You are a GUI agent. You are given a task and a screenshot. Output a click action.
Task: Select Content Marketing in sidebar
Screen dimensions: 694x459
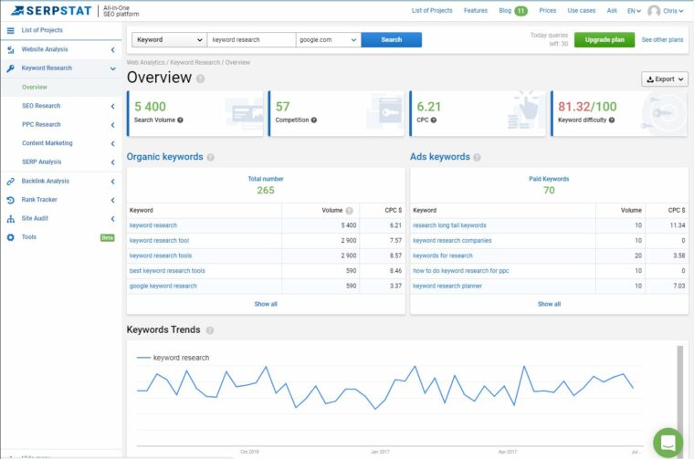point(47,143)
